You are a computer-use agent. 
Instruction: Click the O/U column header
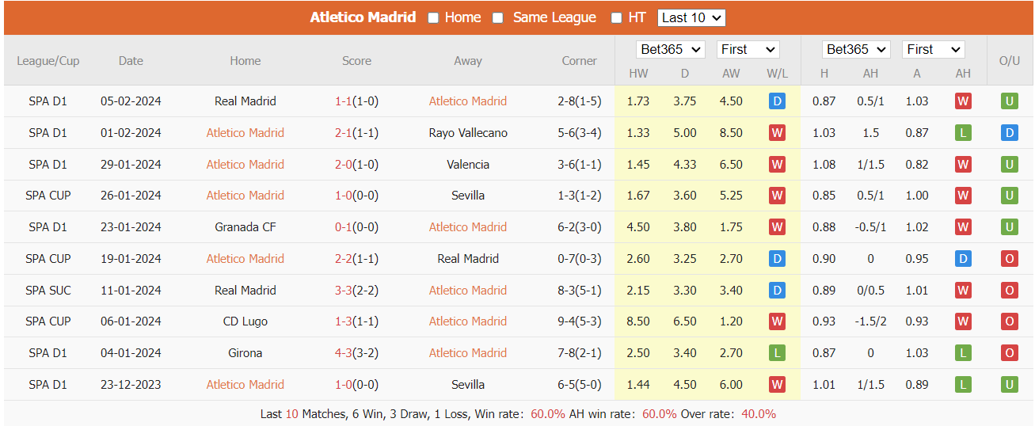click(x=1009, y=61)
